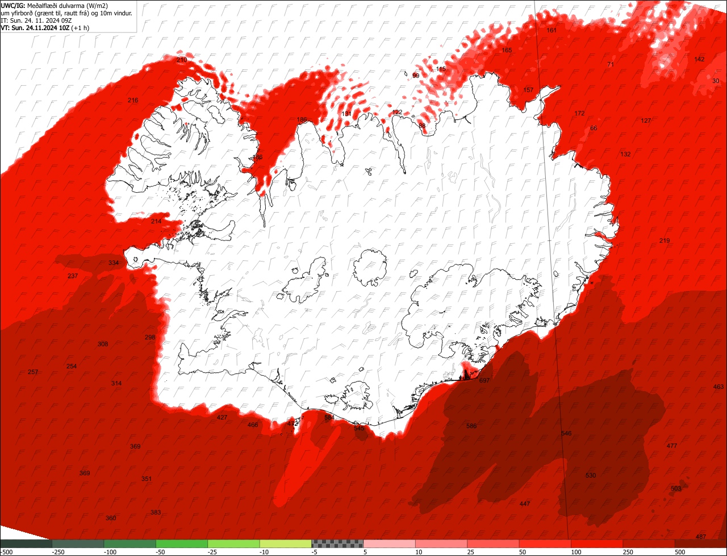Viewport: 727px width, 556px height.
Task: Click the '-500' legend label
Action: (6, 552)
